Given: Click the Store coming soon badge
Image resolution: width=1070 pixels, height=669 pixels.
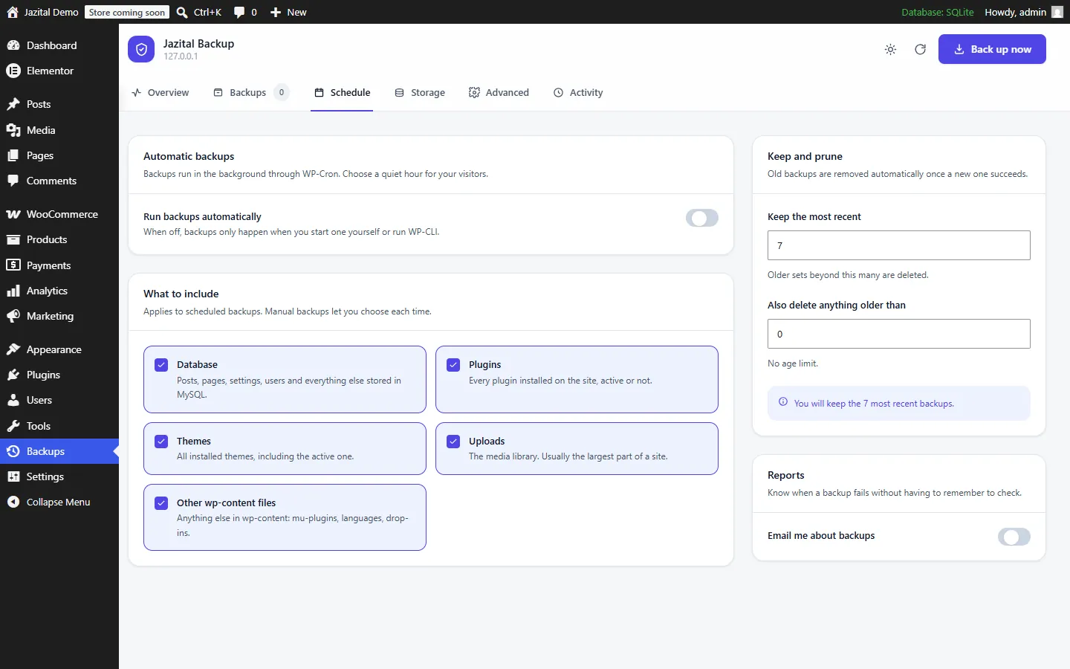Looking at the screenshot, I should pyautogui.click(x=127, y=12).
